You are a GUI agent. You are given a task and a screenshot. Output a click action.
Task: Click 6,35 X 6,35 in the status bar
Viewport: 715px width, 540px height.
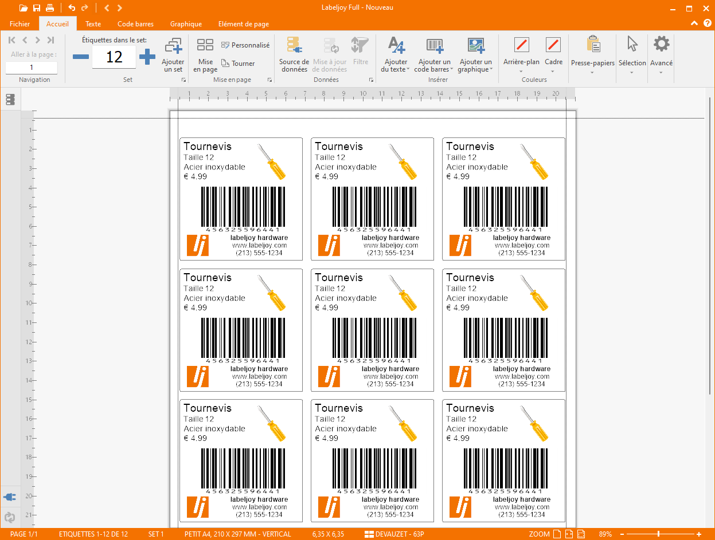pos(329,534)
